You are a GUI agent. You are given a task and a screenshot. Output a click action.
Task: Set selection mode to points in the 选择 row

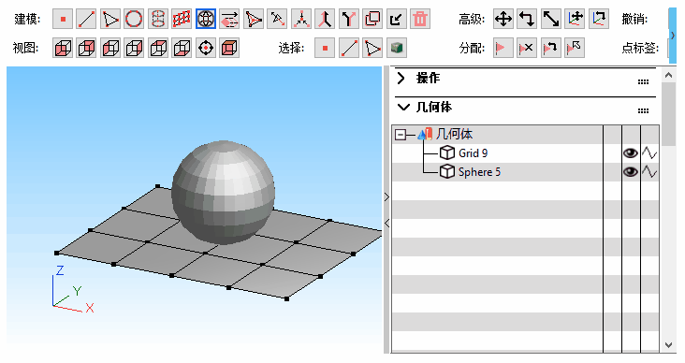(x=325, y=48)
